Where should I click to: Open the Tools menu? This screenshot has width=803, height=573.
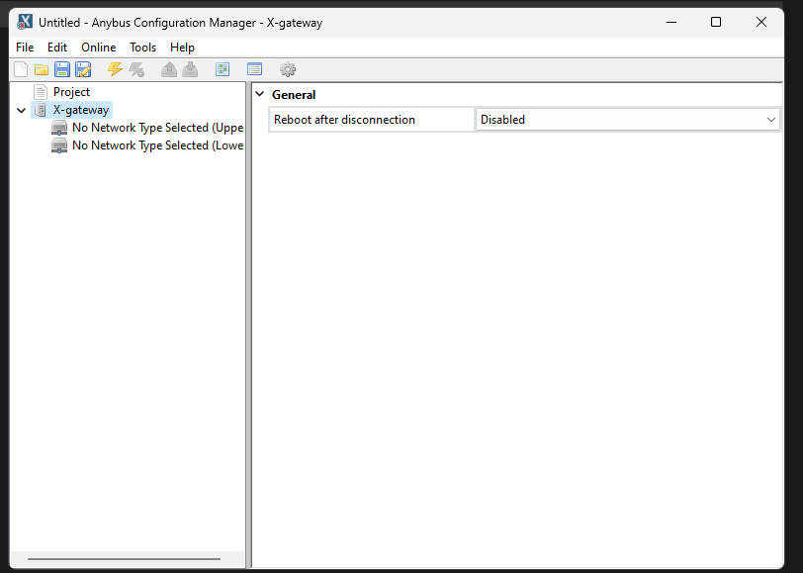[x=142, y=48]
